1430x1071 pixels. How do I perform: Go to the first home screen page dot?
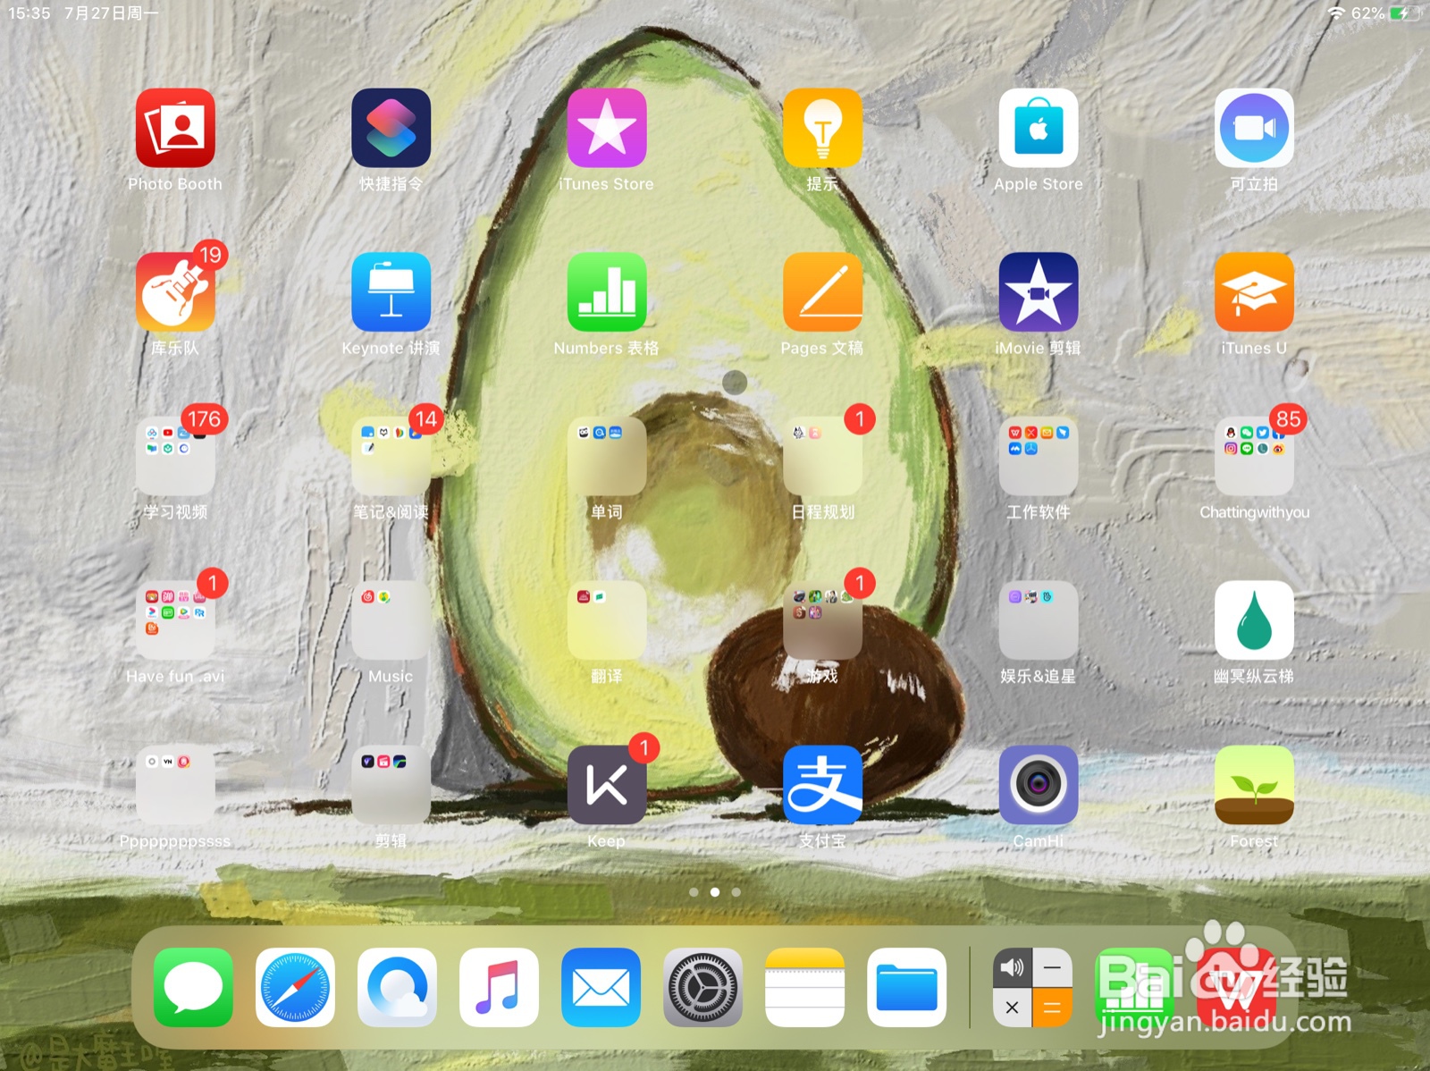point(694,892)
